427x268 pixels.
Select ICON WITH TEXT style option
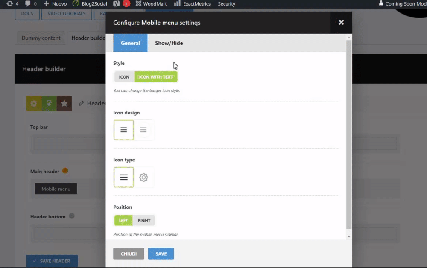[156, 77]
